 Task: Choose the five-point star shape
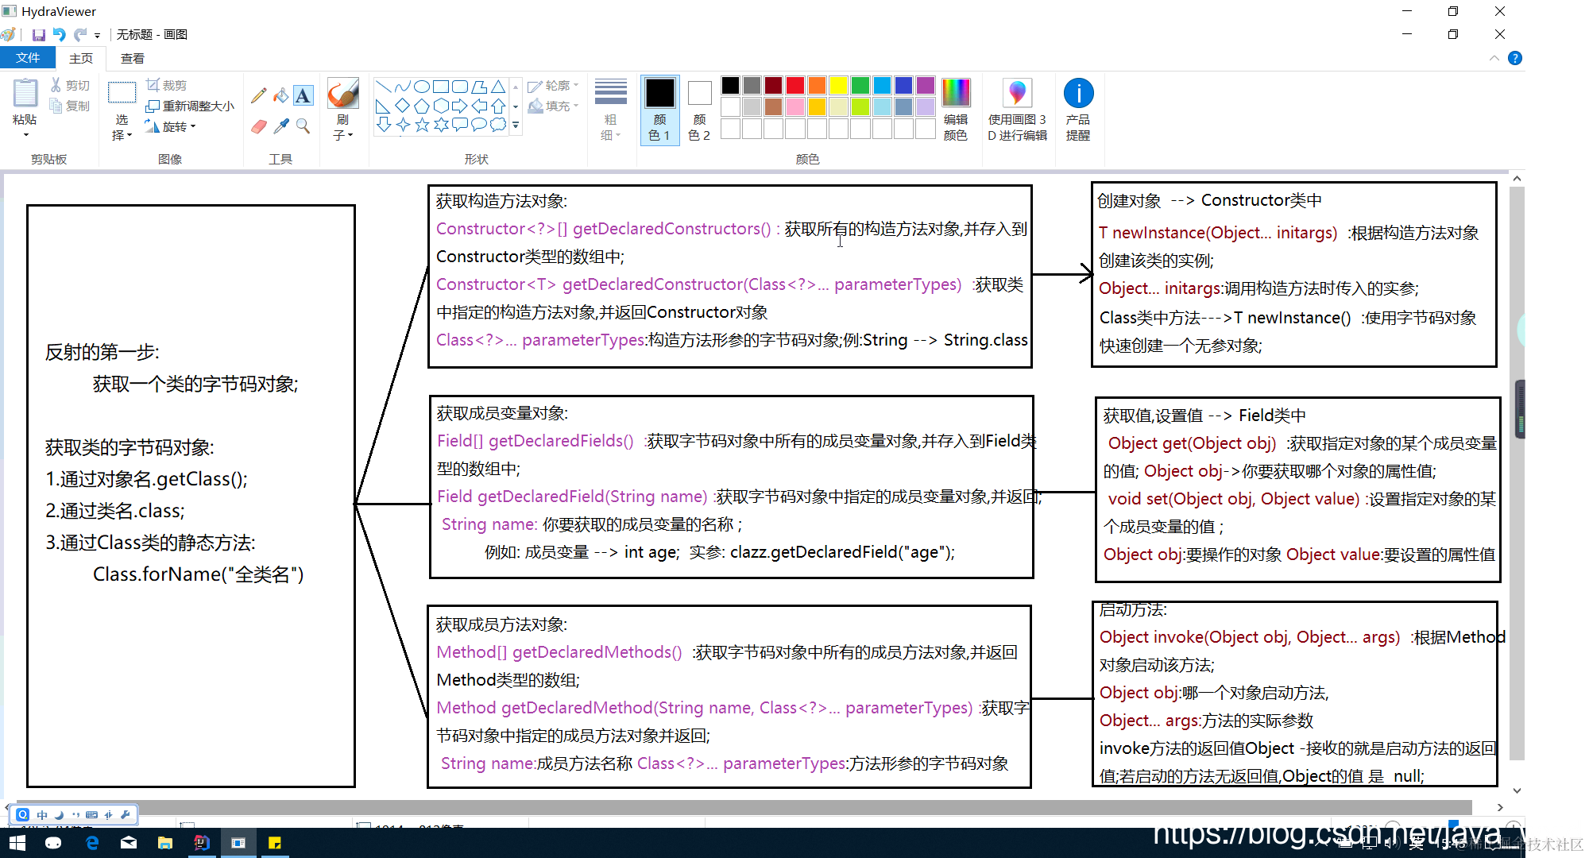click(x=422, y=125)
